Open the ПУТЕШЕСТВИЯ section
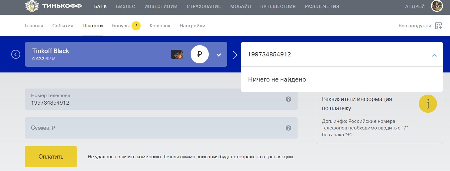The width and height of the screenshot is (450, 171). [278, 6]
